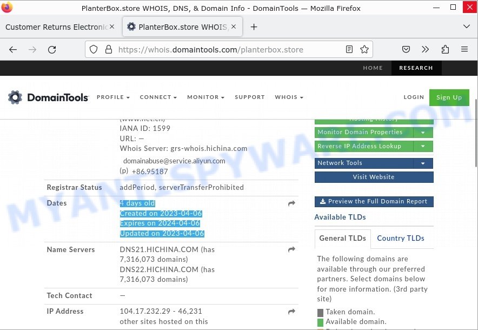This screenshot has width=478, height=330.
Task: Open site security padlock info
Action: [x=109, y=49]
